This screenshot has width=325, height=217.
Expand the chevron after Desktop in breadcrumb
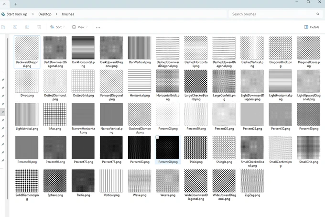(x=56, y=14)
